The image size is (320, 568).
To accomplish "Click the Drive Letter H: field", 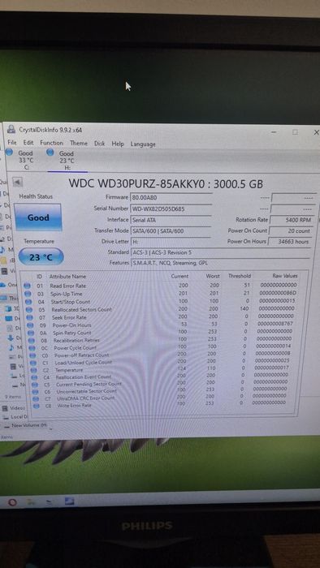I will point(171,242).
